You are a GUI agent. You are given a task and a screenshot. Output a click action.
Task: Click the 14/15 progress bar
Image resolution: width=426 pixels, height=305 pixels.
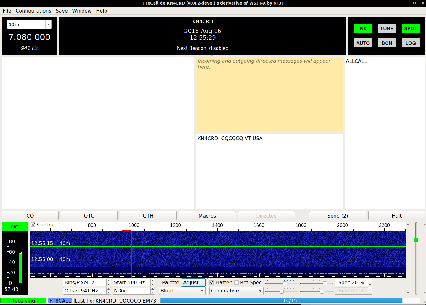coord(290,300)
